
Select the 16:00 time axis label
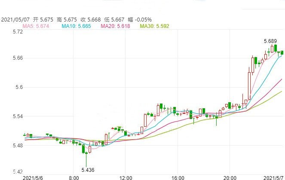178,177
